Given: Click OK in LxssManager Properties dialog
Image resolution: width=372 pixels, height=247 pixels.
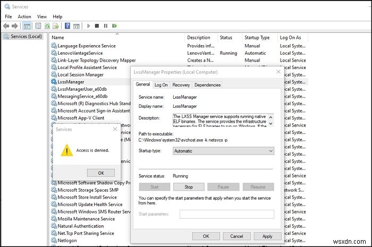Looking at the screenshot, I should [206, 236].
